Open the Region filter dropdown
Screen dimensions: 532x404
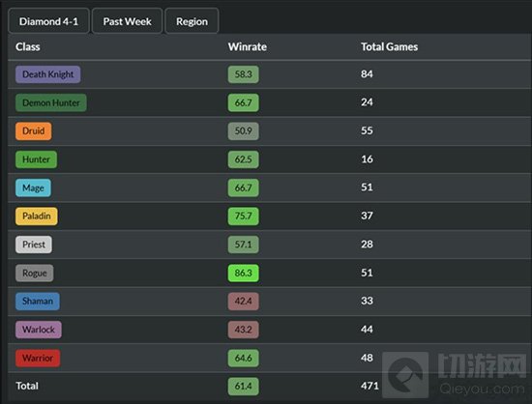coord(192,21)
